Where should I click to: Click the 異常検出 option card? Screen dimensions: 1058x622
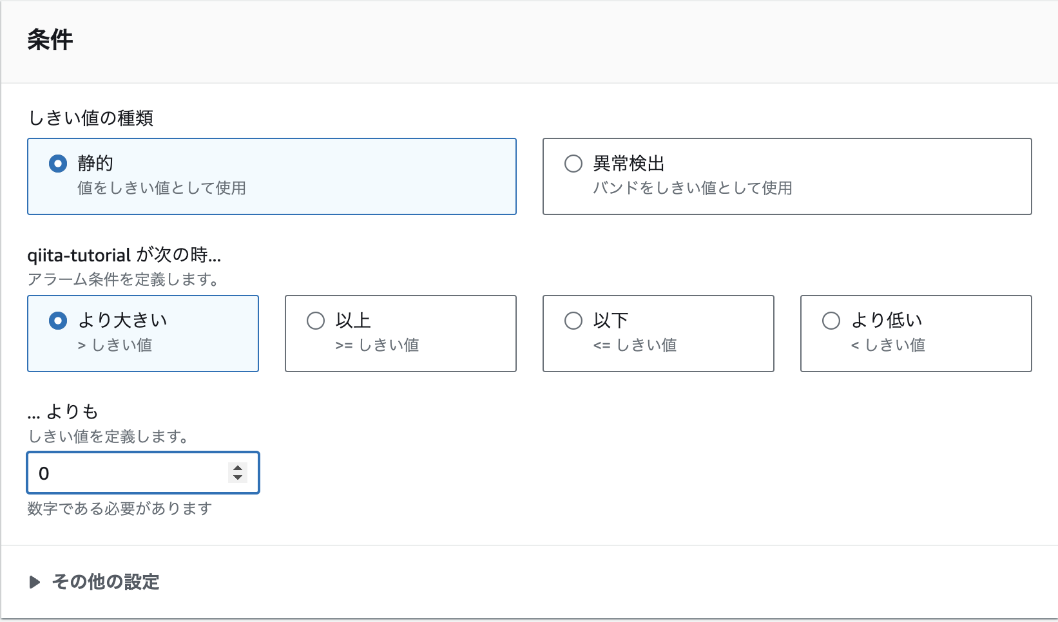(787, 176)
